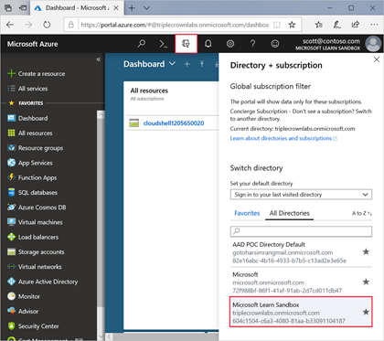The image size is (384, 341).
Task: Click the Microsoft Azure logo text
Action: coord(33,44)
